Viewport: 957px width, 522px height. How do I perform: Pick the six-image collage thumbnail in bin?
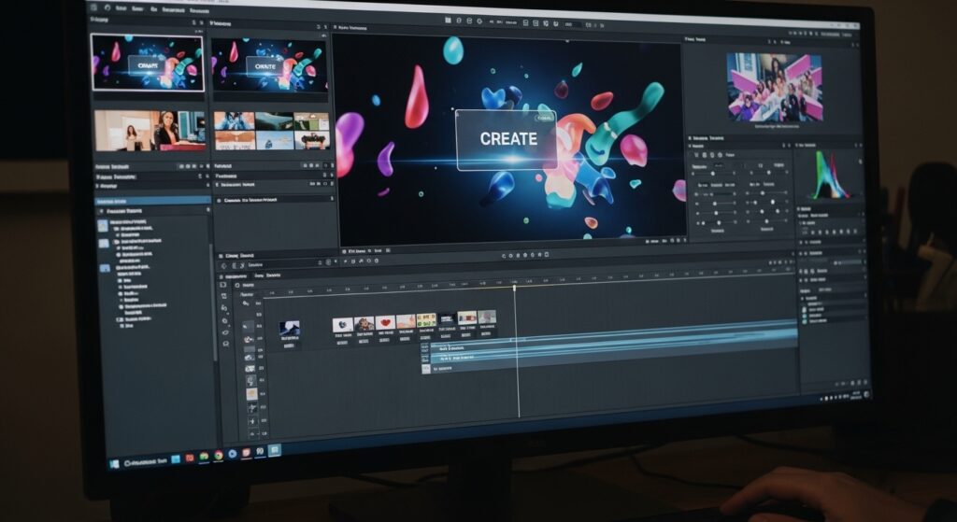(x=272, y=130)
